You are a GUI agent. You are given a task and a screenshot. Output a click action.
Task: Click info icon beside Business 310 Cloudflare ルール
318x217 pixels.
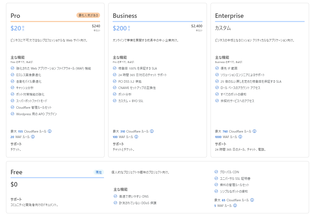(x=152, y=131)
